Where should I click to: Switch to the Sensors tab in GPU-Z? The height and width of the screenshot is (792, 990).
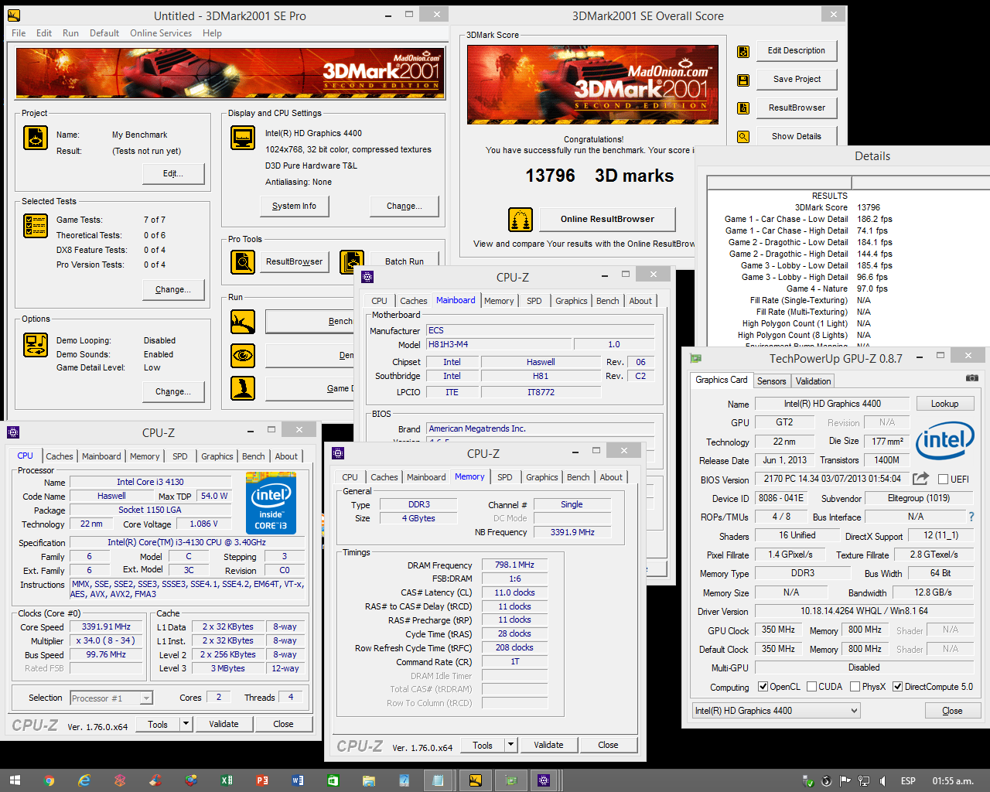pyautogui.click(x=771, y=381)
